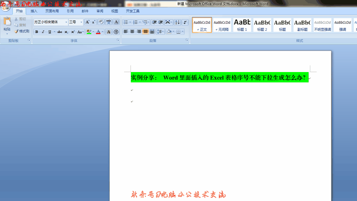The height and width of the screenshot is (201, 357).
Task: Click the Borders icon
Action: tap(178, 32)
